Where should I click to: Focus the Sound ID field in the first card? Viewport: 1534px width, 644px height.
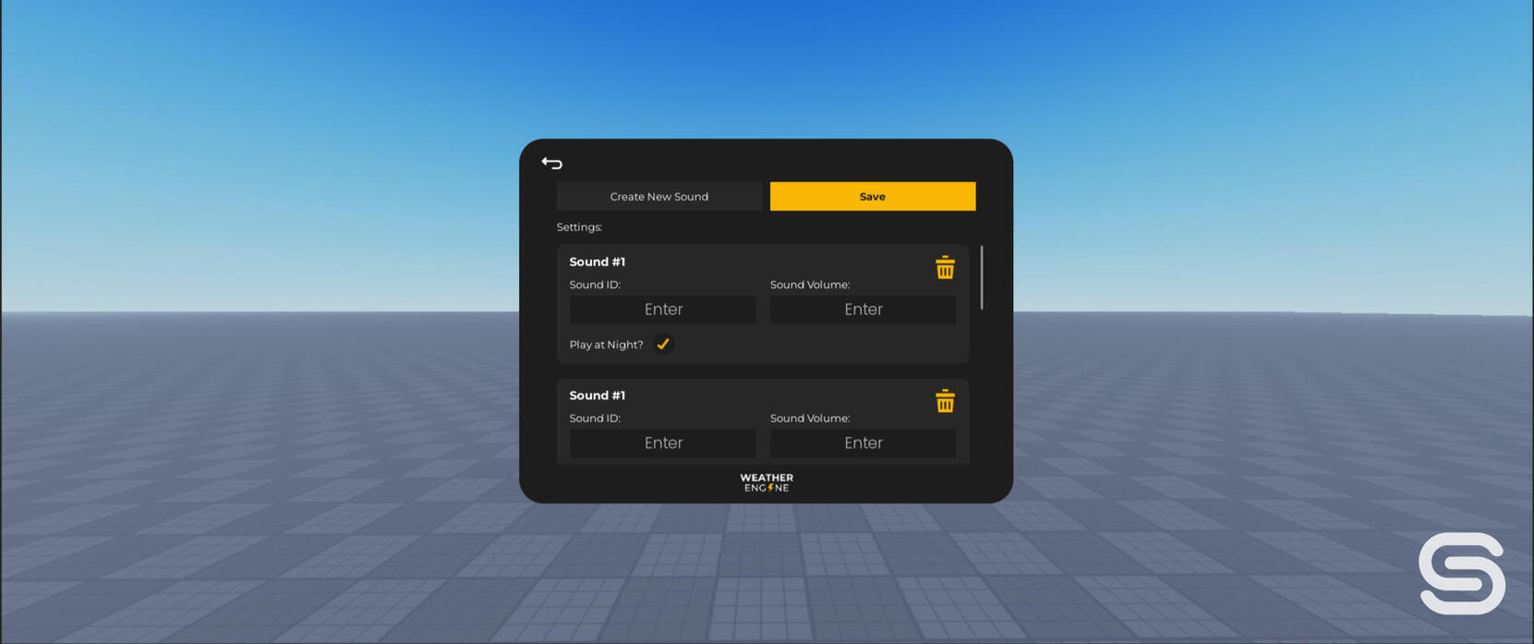662,310
